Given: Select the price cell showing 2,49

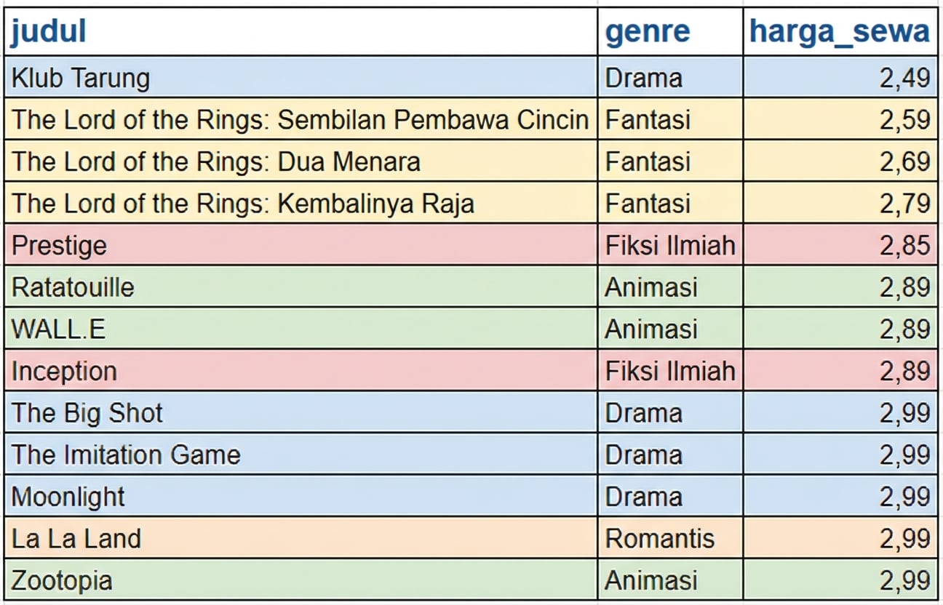Looking at the screenshot, I should tap(904, 78).
